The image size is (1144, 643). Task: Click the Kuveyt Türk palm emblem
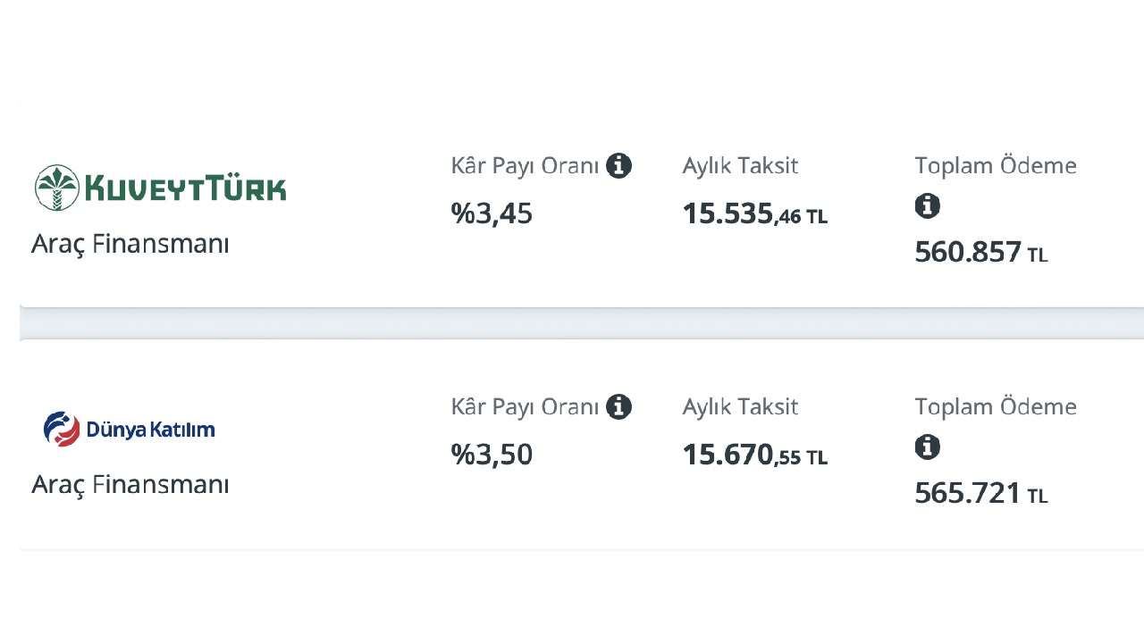click(x=56, y=187)
